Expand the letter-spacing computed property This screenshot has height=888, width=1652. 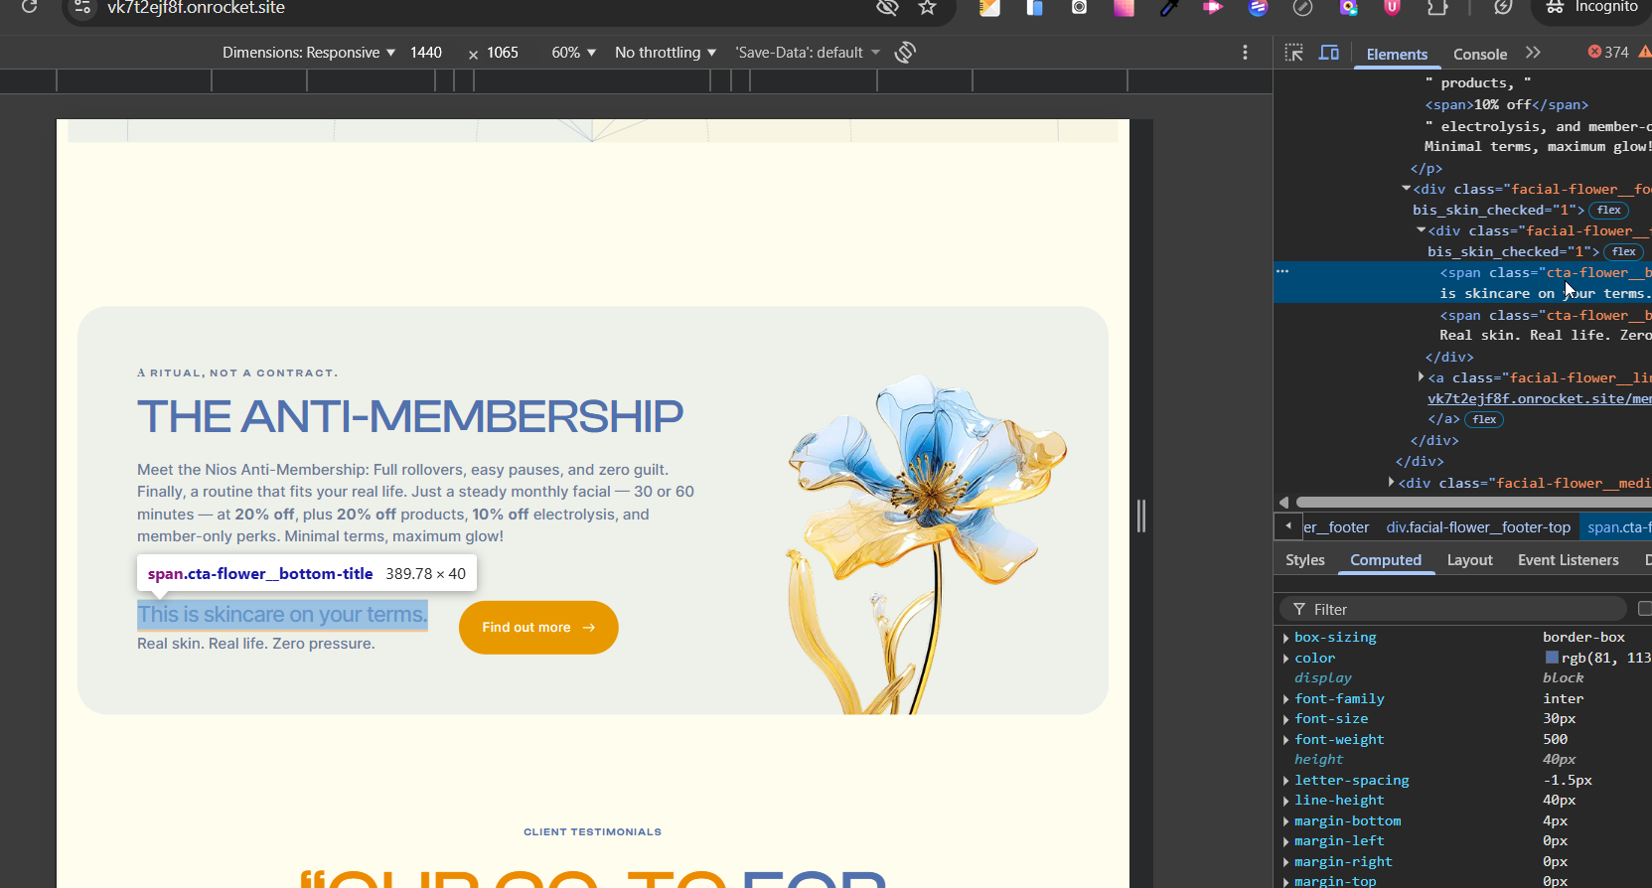[1285, 781]
